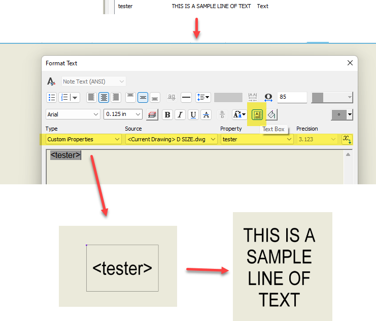Click the bullet list icon
Image resolution: width=376 pixels, height=321 pixels.
[51, 97]
